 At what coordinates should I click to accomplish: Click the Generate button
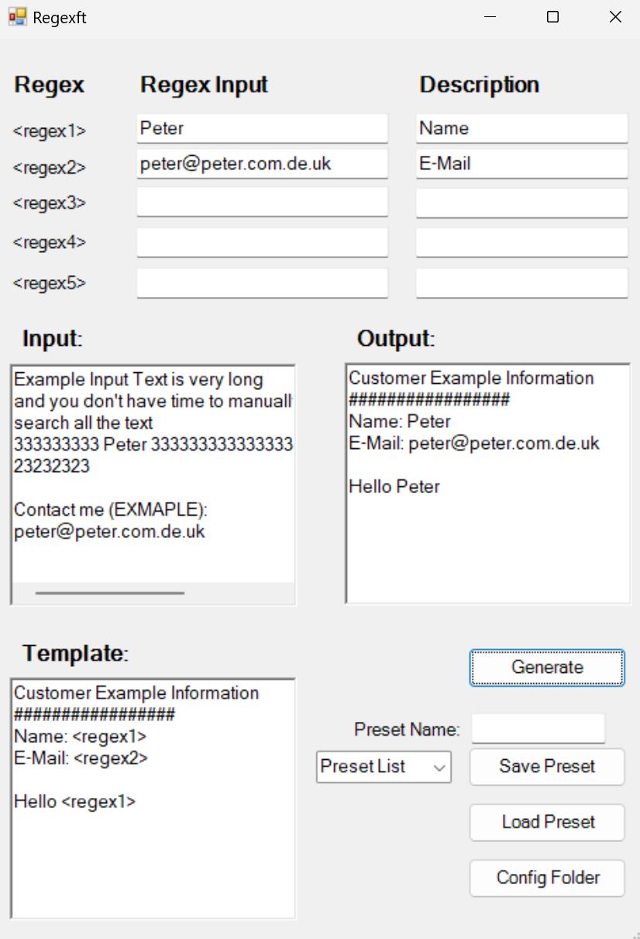[x=546, y=667]
